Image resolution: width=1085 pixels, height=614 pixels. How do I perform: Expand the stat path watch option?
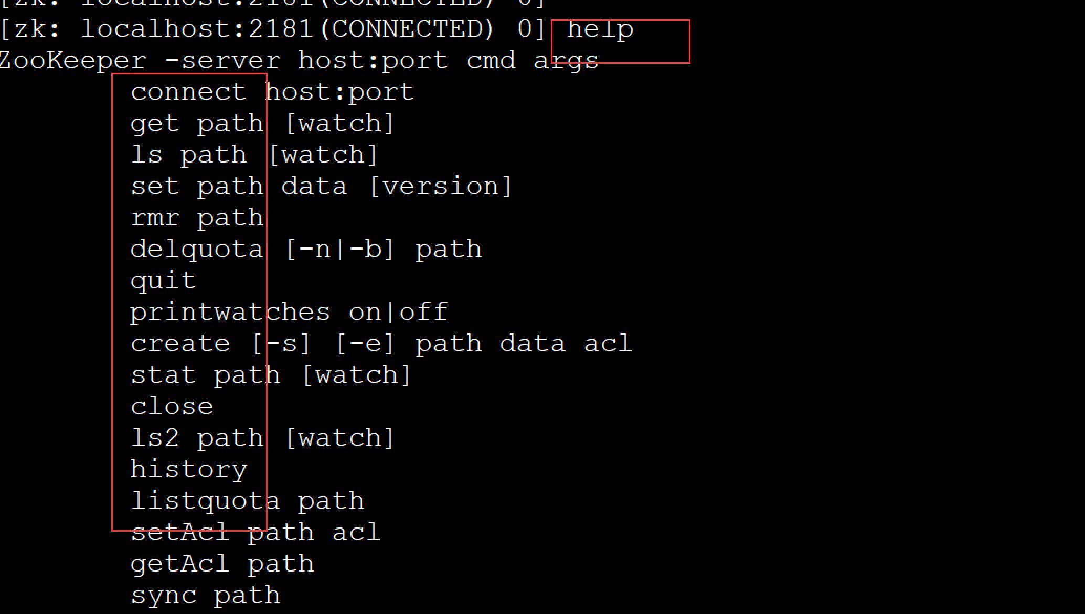coord(272,374)
